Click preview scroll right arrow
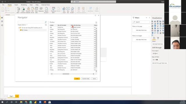Image resolution: width=186 pixels, height=104 pixels. click(x=93, y=74)
